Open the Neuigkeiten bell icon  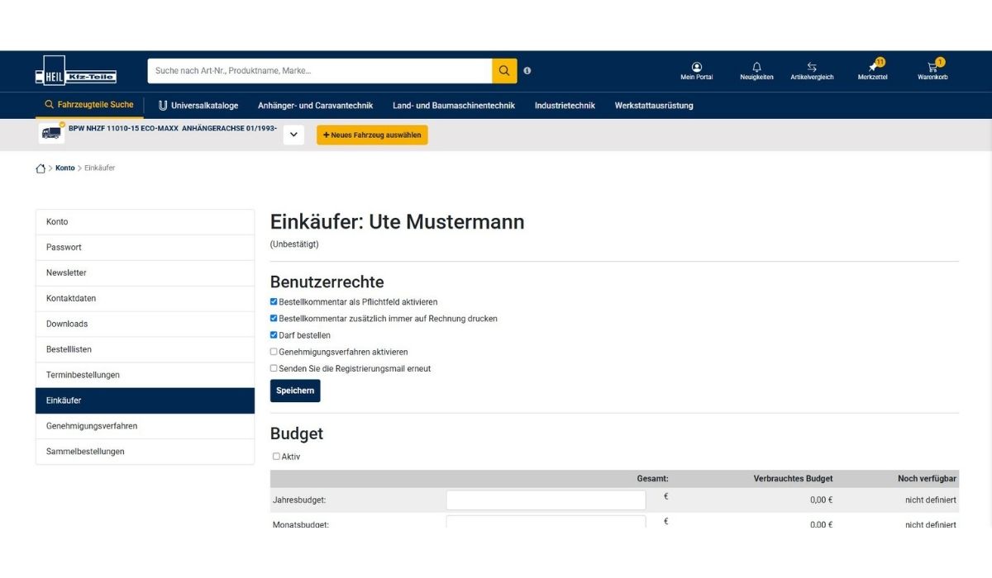click(756, 67)
